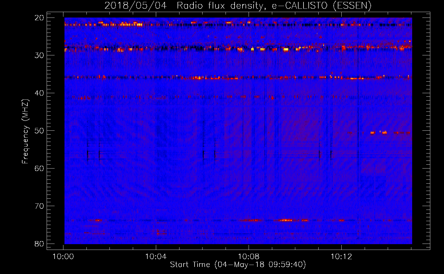Click the 10:00 time axis label
Viewport: 444px width, 274px height.
[63, 257]
